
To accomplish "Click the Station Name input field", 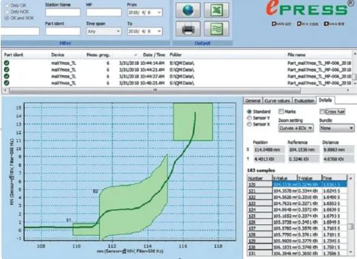I will (63, 12).
